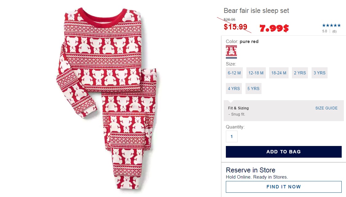Viewport: 346px width, 197px height.
Task: Click the Reserve in Store heading
Action: [x=250, y=170]
